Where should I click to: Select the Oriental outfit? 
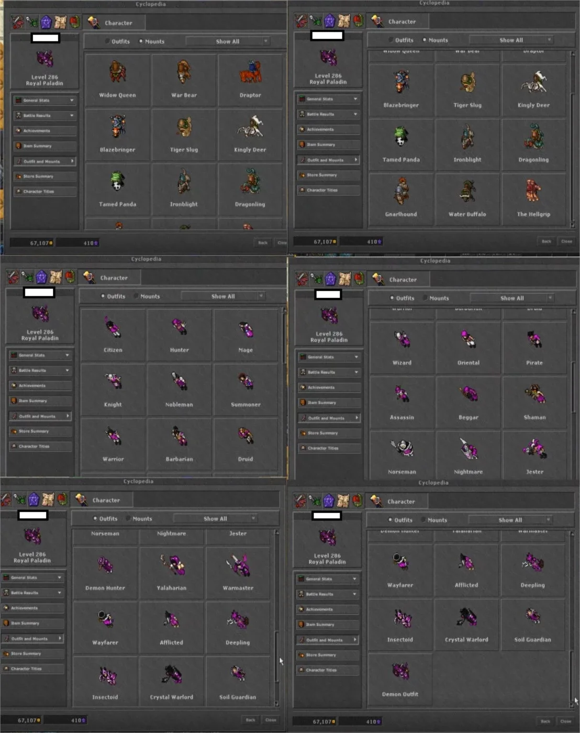click(x=468, y=348)
